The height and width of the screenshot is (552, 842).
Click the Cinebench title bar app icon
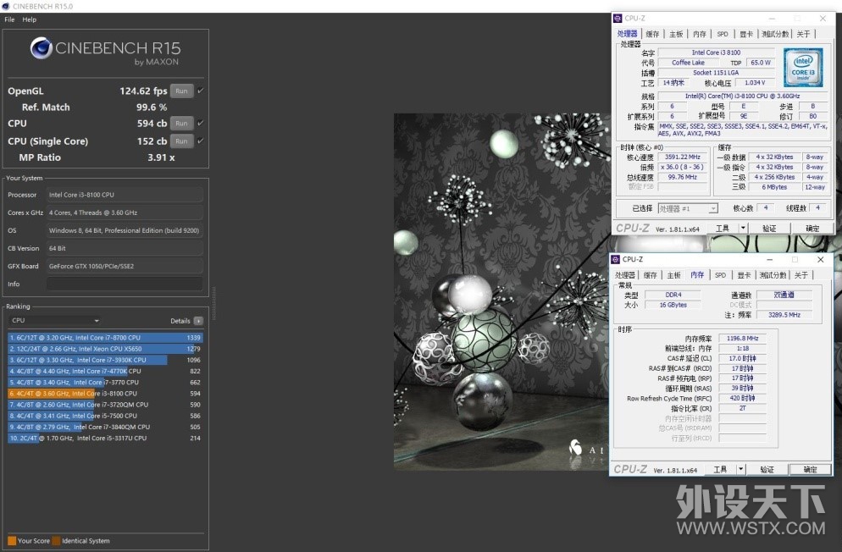(x=6, y=6)
